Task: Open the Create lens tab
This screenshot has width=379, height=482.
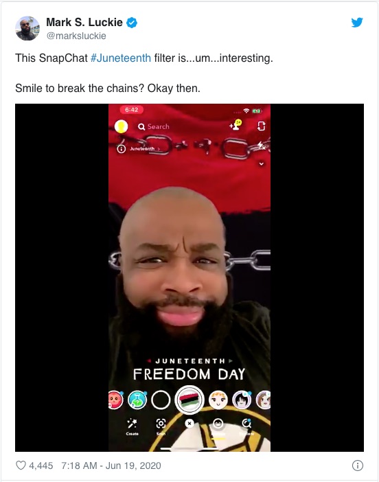Action: [x=133, y=426]
